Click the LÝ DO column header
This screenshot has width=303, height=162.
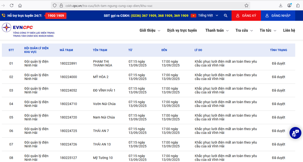(x=198, y=50)
